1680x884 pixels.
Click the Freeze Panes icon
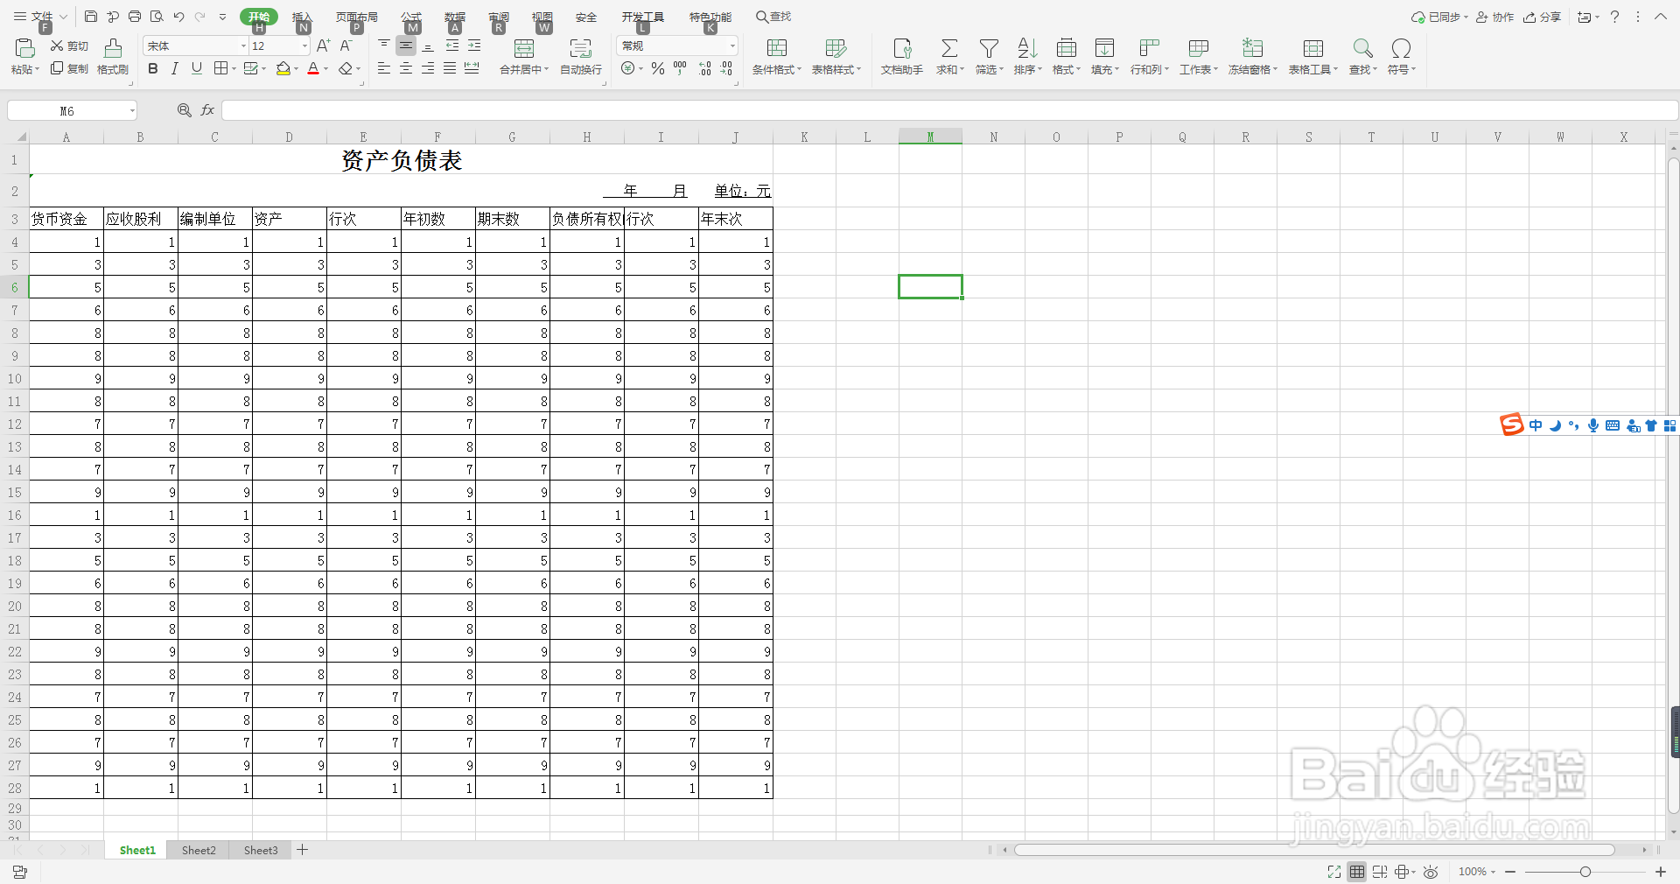pos(1252,48)
